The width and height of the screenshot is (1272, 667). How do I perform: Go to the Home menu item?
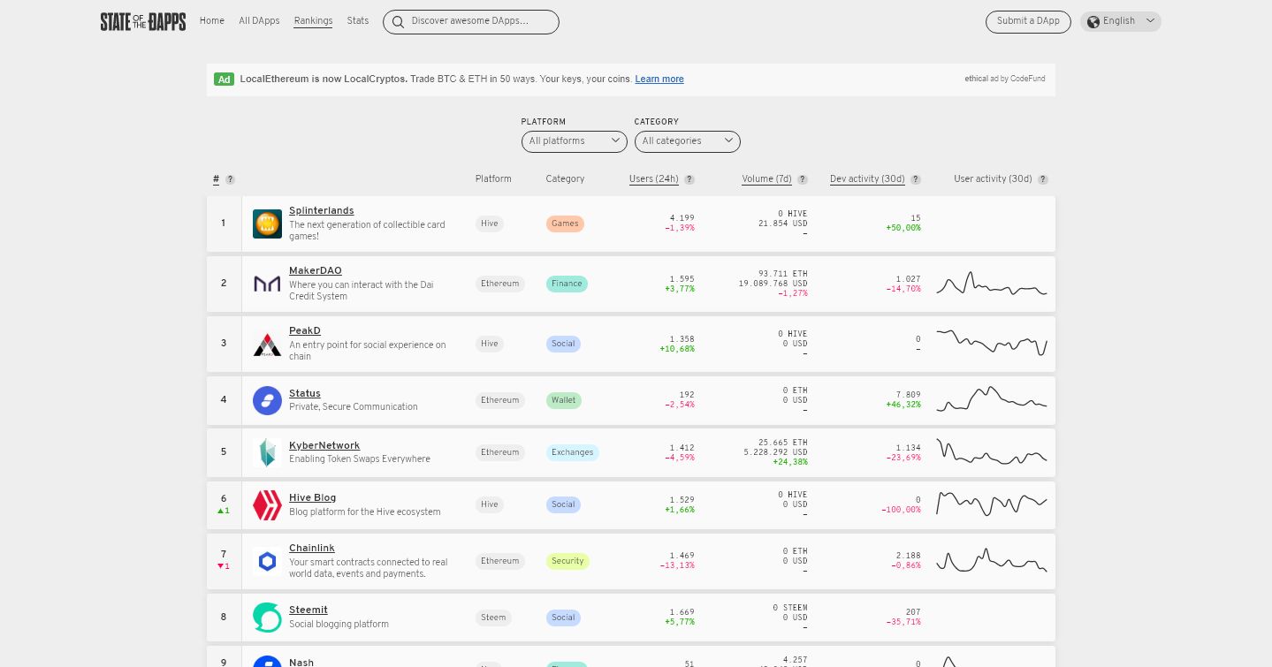click(x=212, y=21)
